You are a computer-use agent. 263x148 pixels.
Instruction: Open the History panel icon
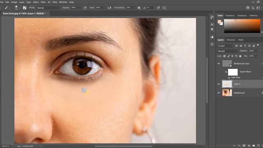(212, 17)
